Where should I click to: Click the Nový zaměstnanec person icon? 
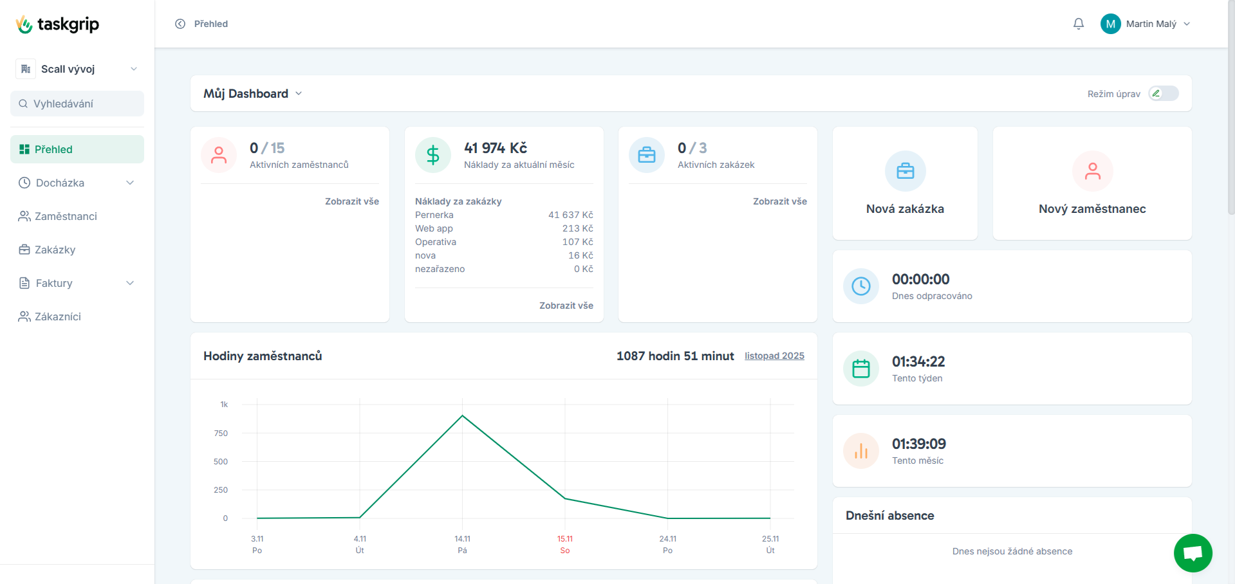[1092, 171]
